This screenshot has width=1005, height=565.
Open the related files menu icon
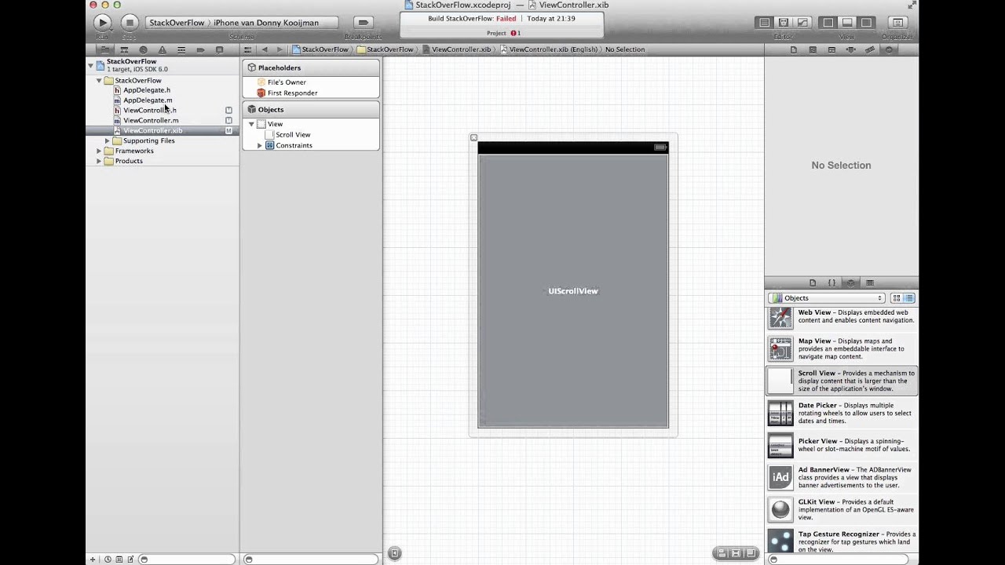coord(248,49)
